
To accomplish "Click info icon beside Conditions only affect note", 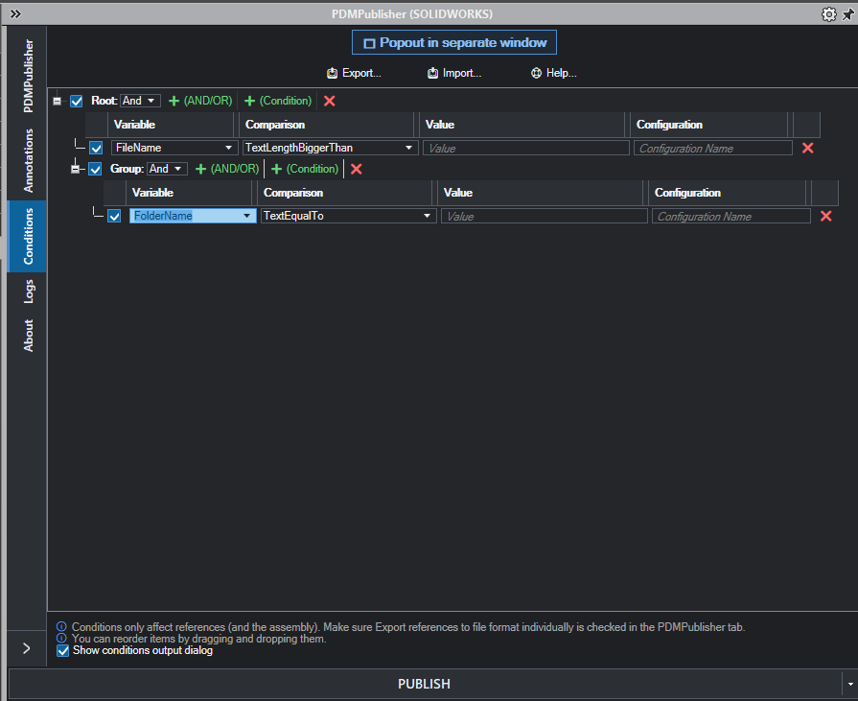I will point(61,626).
